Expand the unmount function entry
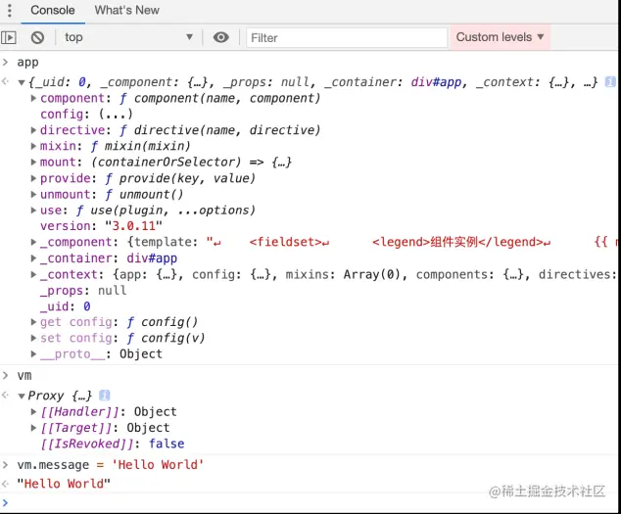The width and height of the screenshot is (621, 514). pyautogui.click(x=33, y=195)
